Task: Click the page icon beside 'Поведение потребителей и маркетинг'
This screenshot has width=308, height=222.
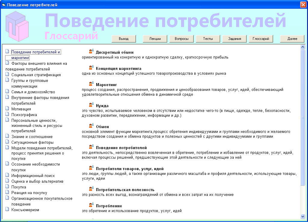Action: tap(7, 51)
